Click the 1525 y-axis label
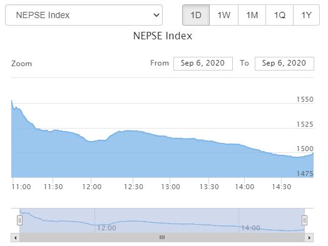The height and width of the screenshot is (246, 328). coord(305,124)
